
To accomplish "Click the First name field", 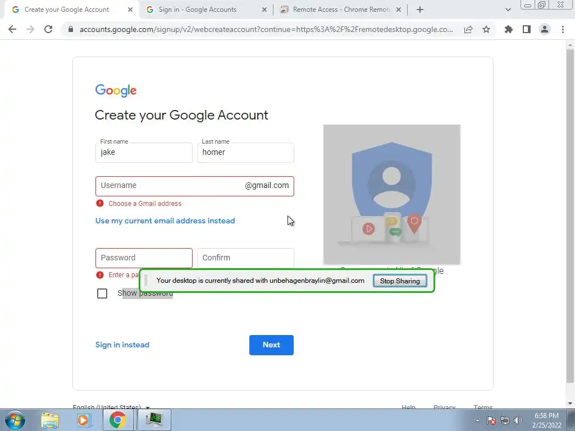I will 144,153.
